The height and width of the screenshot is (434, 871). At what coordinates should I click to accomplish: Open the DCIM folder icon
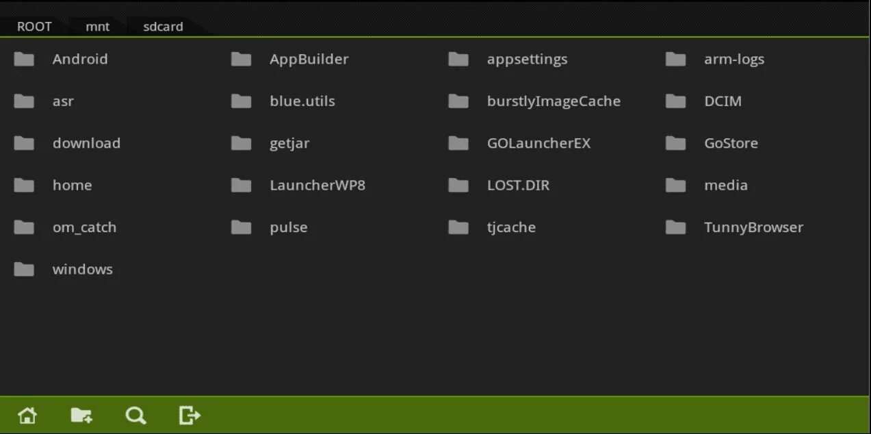point(675,101)
